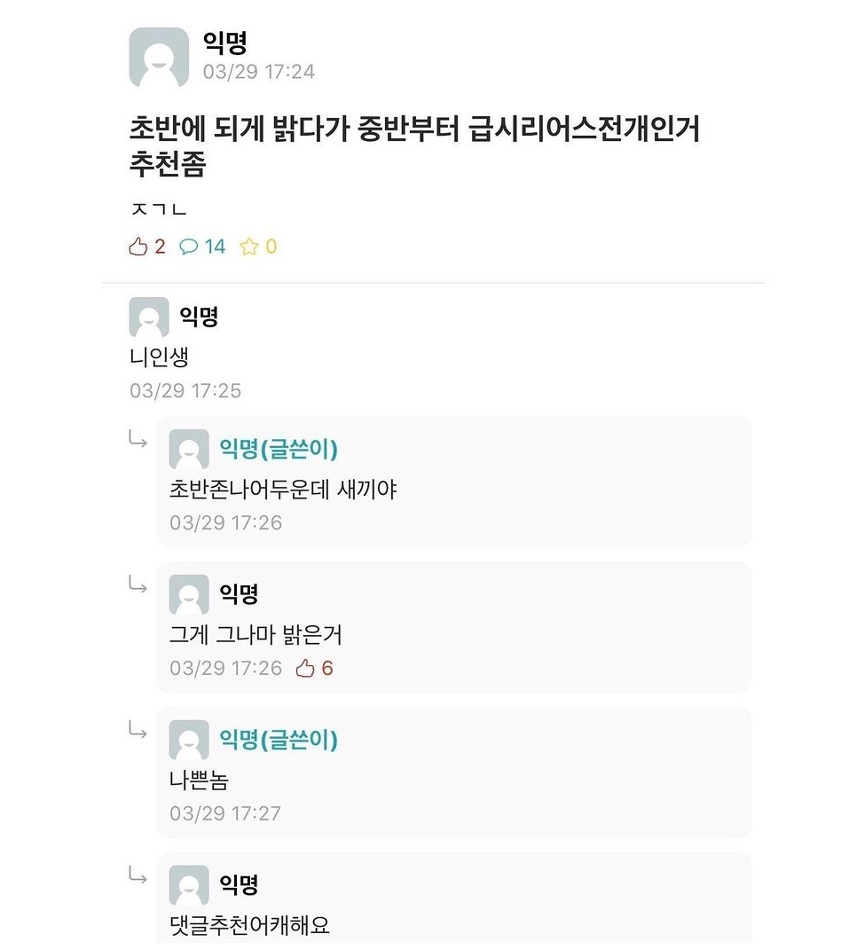Click '익명(글쓴이)' name above '초반존나어두운데'
The width and height of the screenshot is (841, 949).
click(279, 449)
